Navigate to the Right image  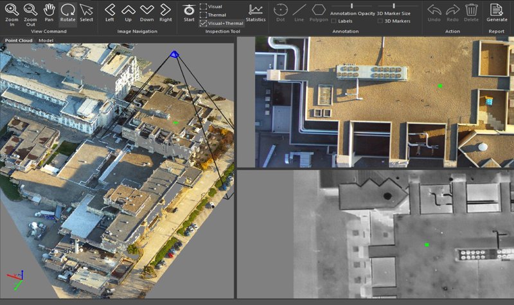166,13
